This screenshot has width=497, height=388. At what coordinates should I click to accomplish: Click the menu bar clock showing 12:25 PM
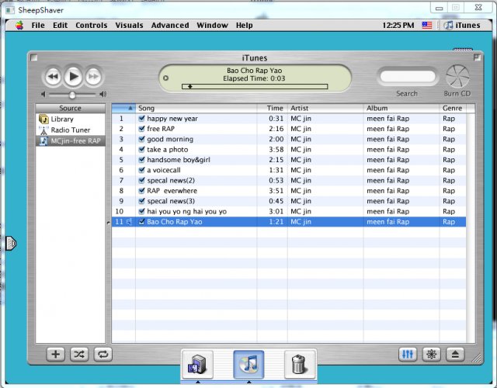click(398, 26)
